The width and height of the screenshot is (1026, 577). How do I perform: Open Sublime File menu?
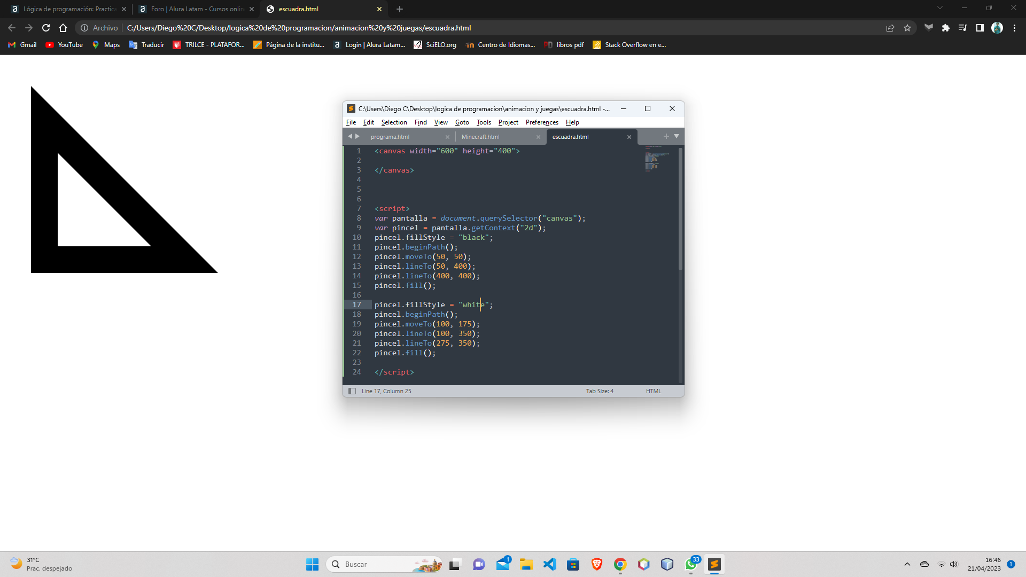tap(351, 122)
